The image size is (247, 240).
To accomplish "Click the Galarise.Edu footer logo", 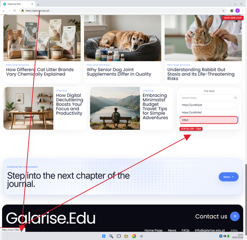I will point(51,218).
